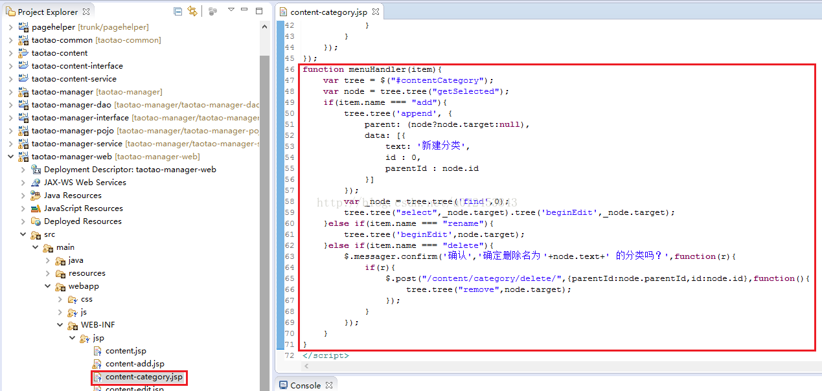The image size is (822, 391).
Task: Select the webapp folder label
Action: click(84, 286)
